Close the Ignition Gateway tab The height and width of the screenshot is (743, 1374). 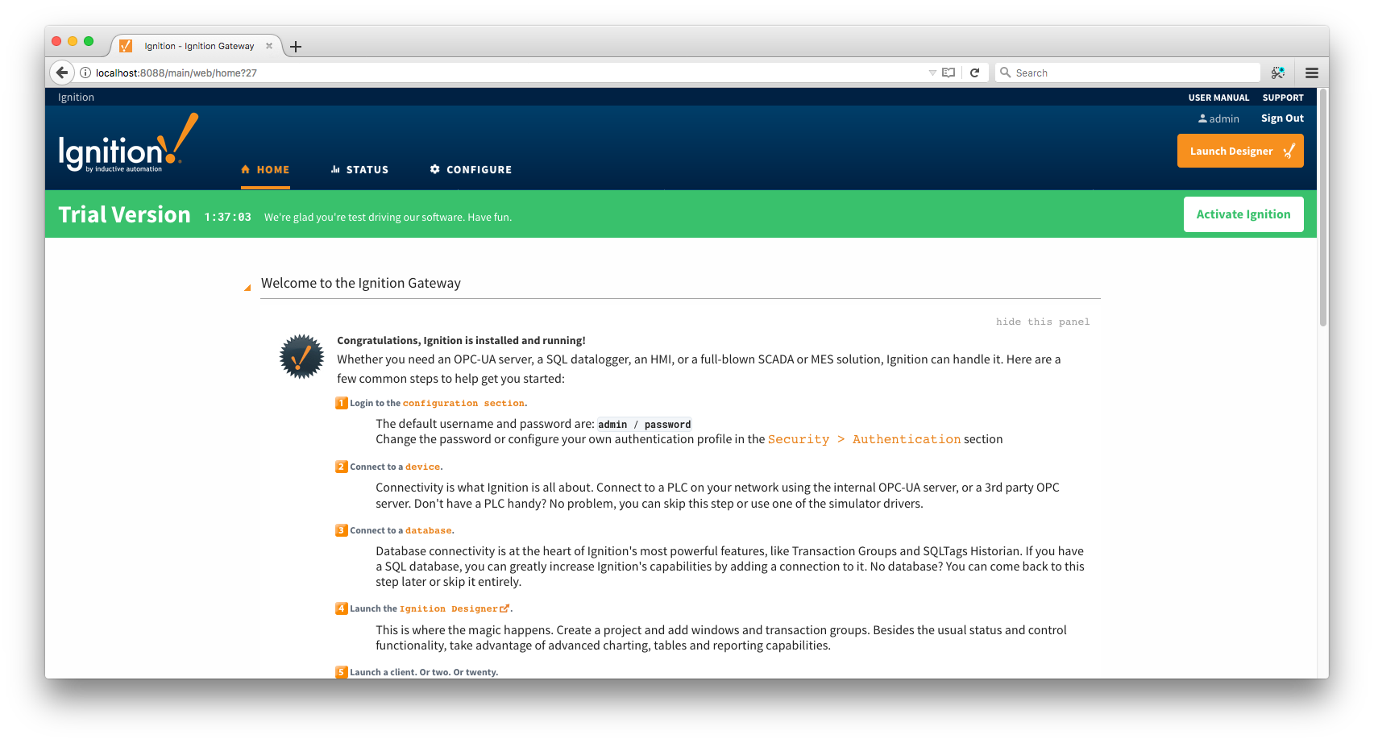pos(269,46)
